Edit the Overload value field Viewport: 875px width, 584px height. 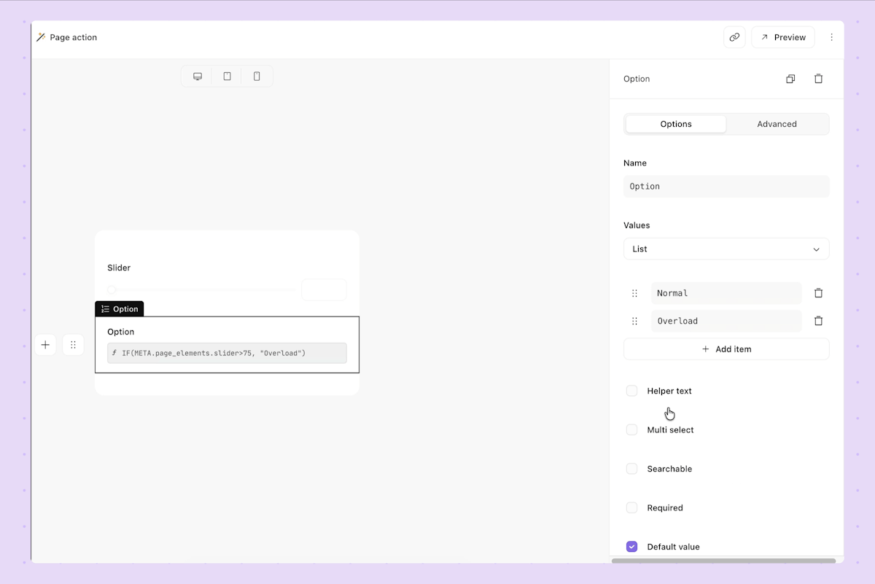tap(726, 321)
